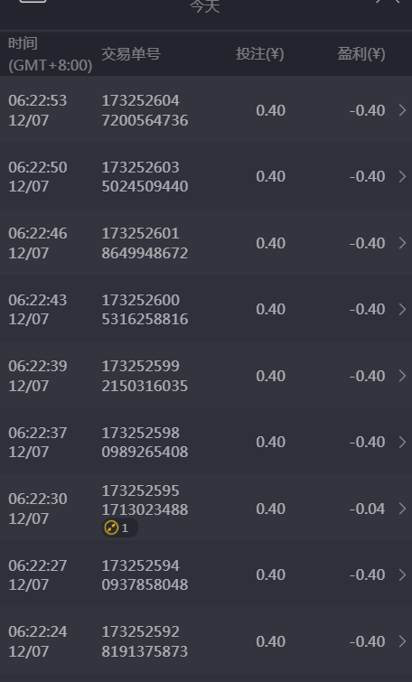412x682 pixels.
Task: Click the 时间 (GMT+8:00) column header
Action: [50, 54]
